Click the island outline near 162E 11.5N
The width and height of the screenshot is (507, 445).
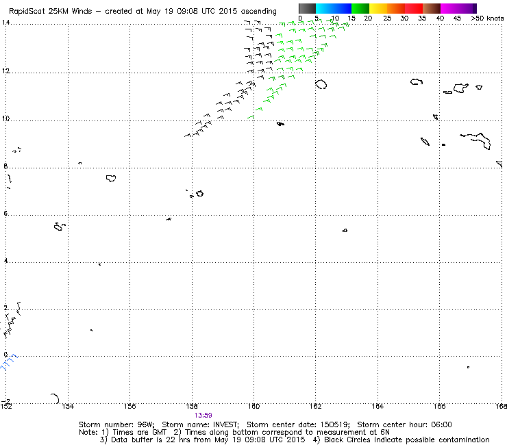pos(321,84)
